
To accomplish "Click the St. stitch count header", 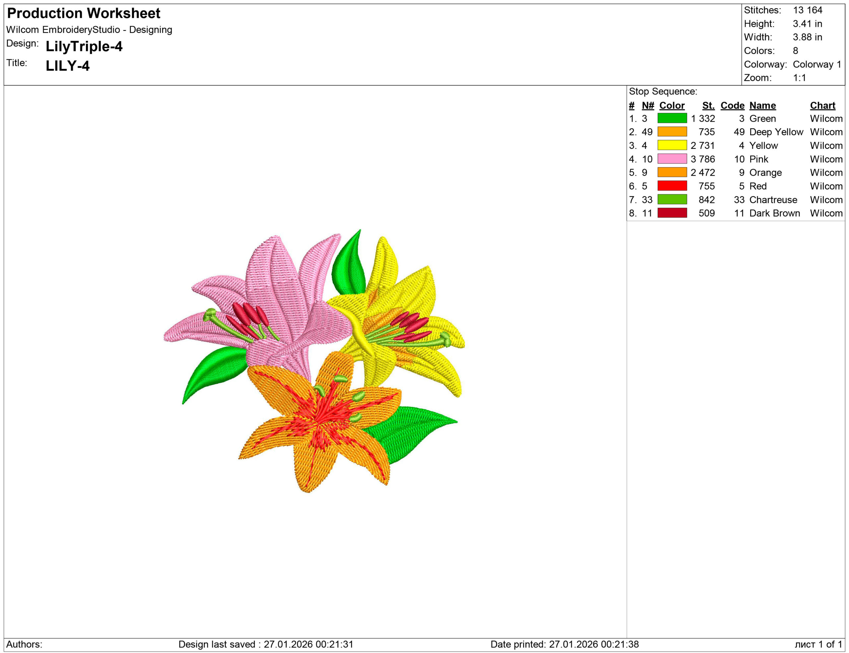I will 708,106.
